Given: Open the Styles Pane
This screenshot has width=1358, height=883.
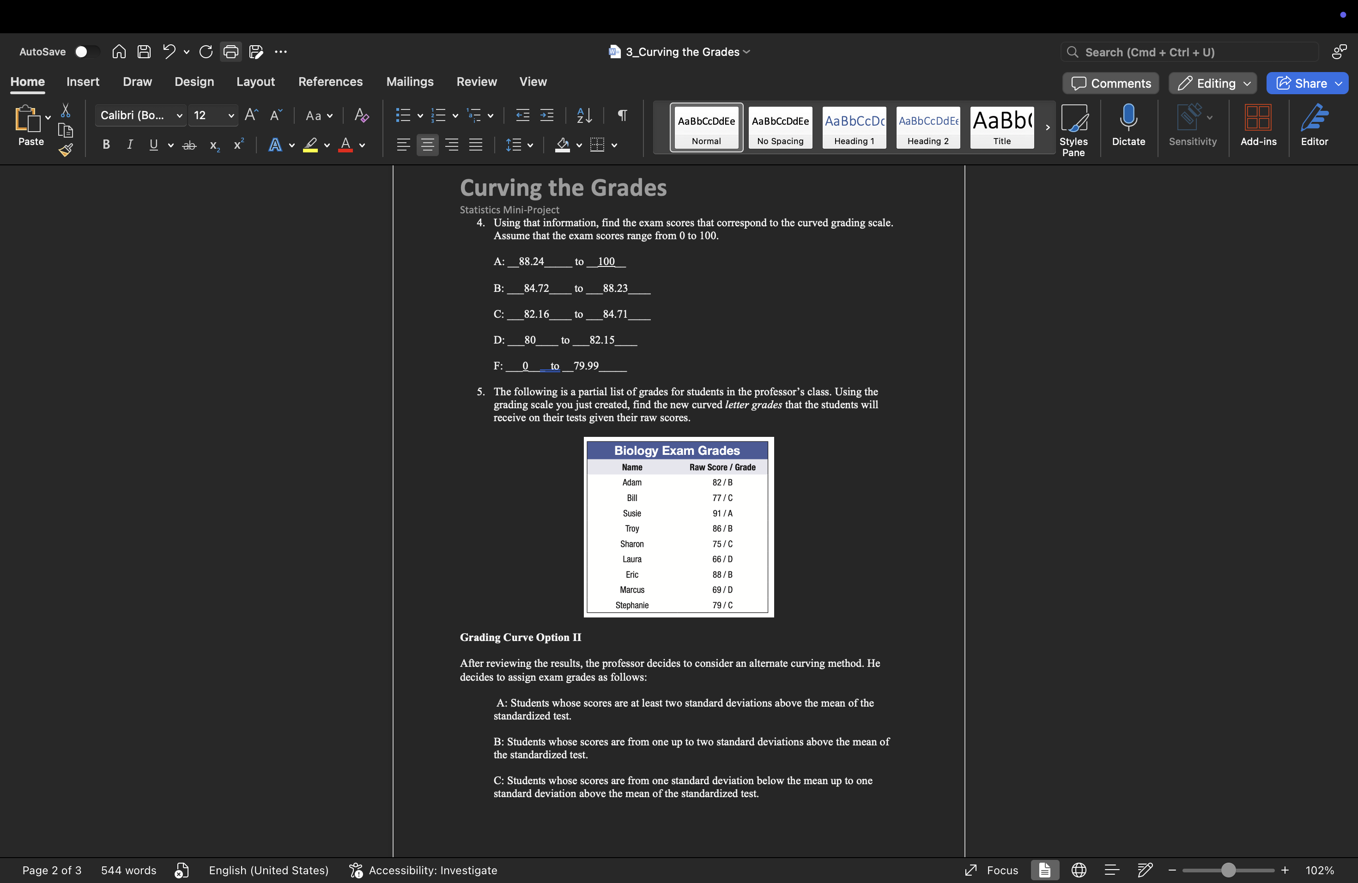Looking at the screenshot, I should 1073,129.
